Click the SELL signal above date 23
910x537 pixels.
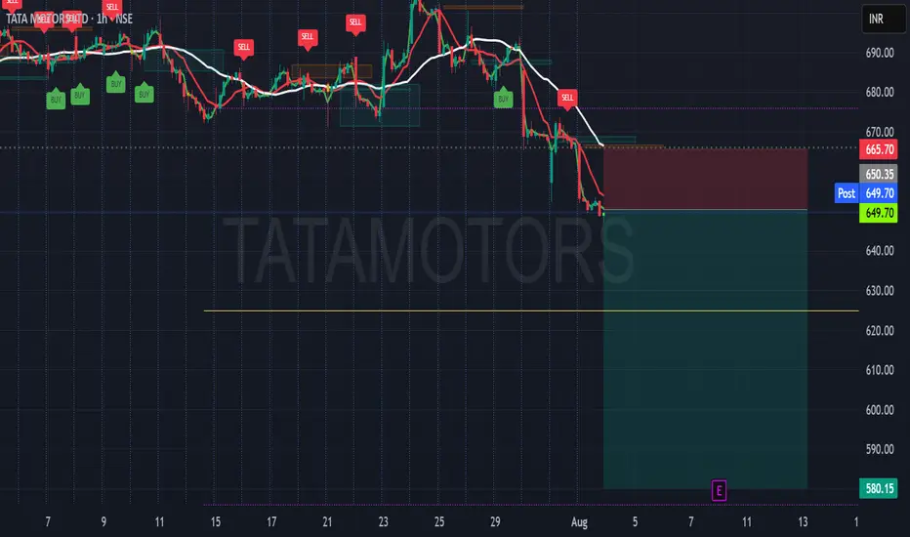tap(354, 23)
